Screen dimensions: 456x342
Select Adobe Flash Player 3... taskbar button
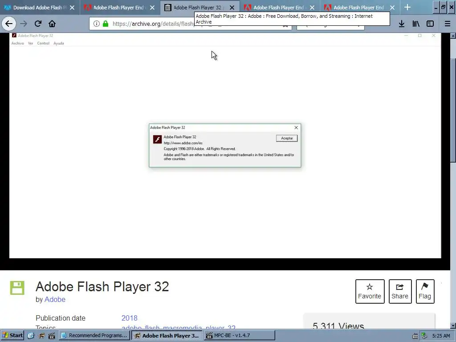click(x=167, y=335)
